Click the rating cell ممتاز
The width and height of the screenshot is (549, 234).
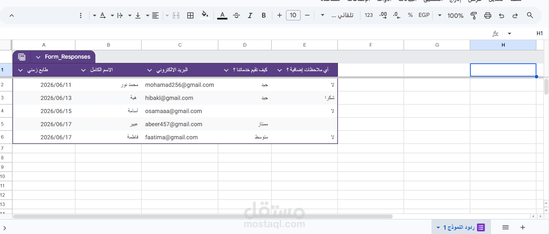tap(245, 124)
